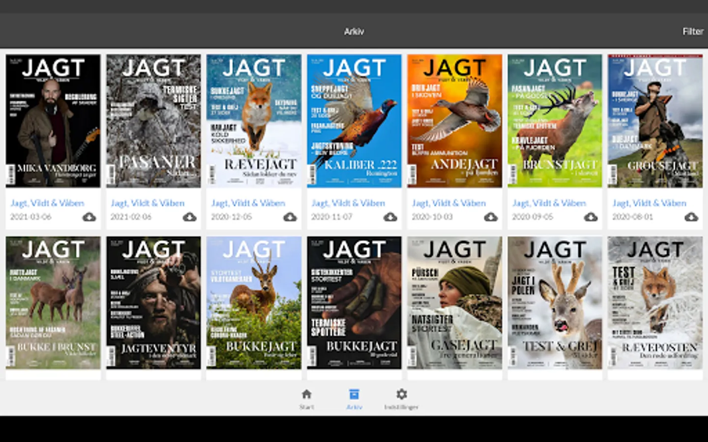Open the Mika Vandborg cover issue
The width and height of the screenshot is (708, 442).
pyautogui.click(x=53, y=121)
